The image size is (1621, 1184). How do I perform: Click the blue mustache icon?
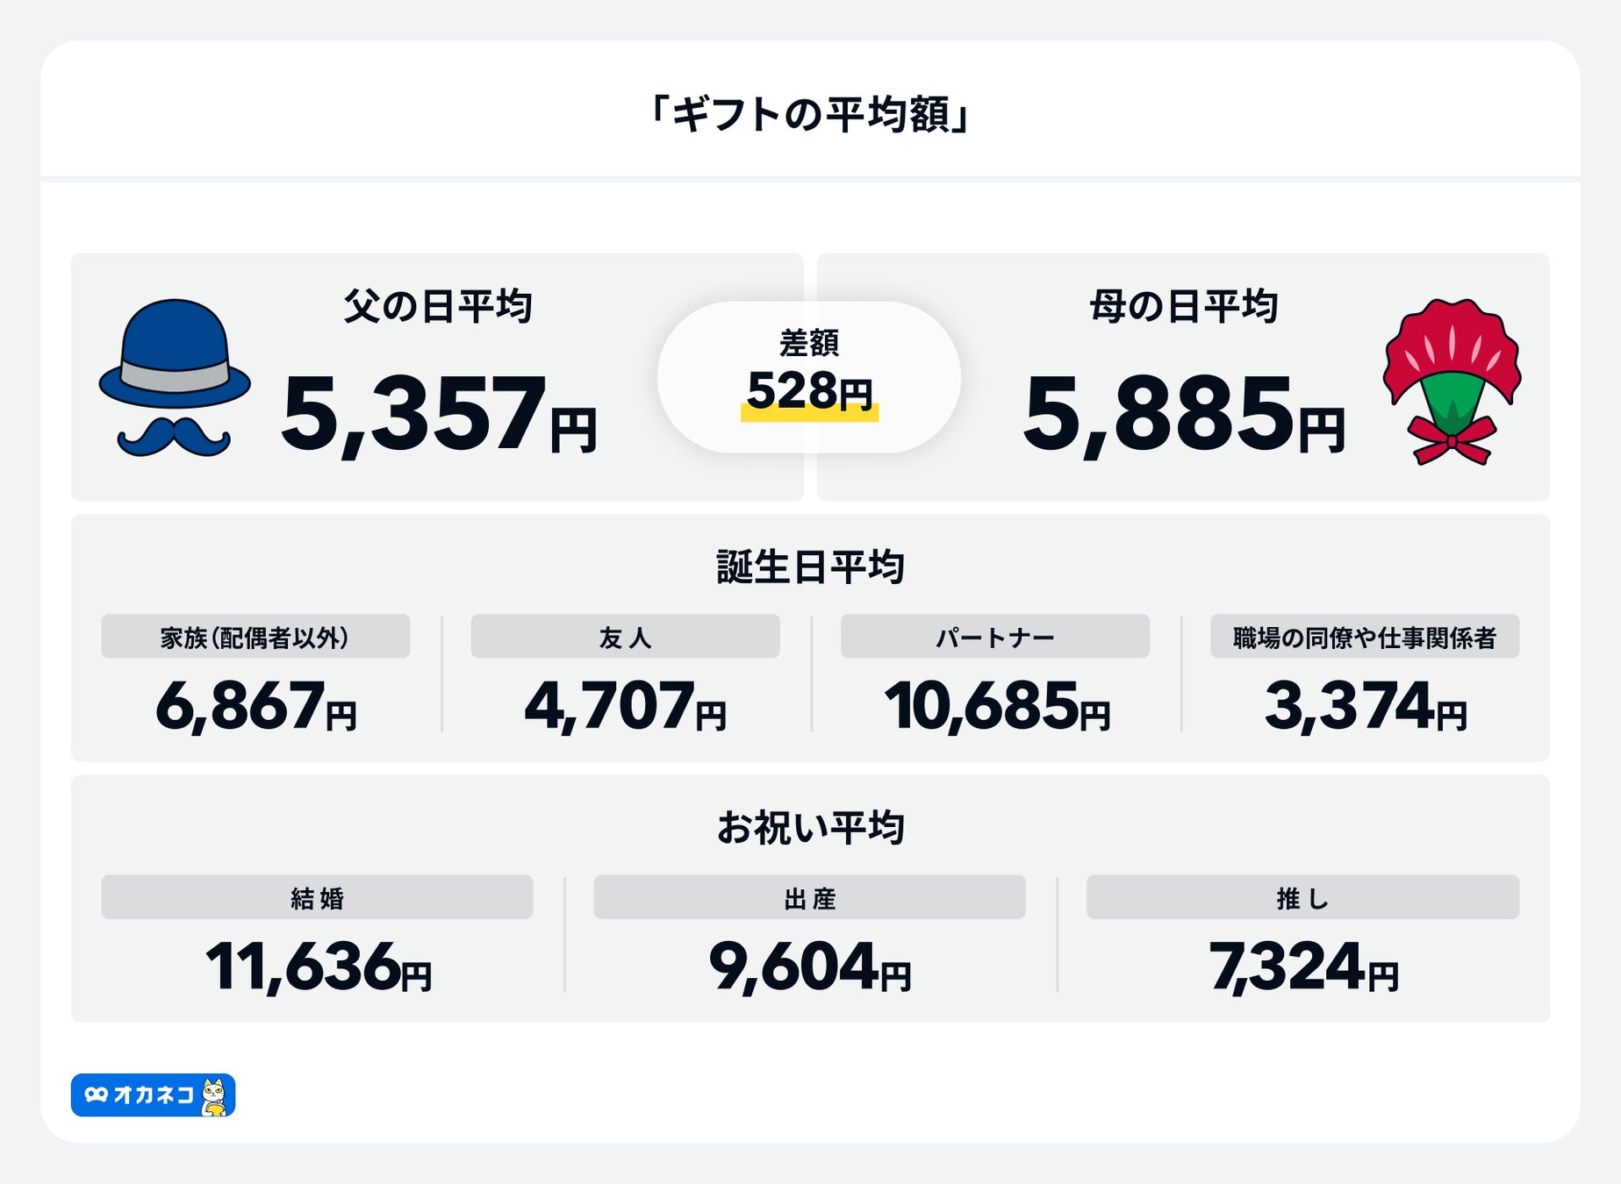(x=174, y=437)
